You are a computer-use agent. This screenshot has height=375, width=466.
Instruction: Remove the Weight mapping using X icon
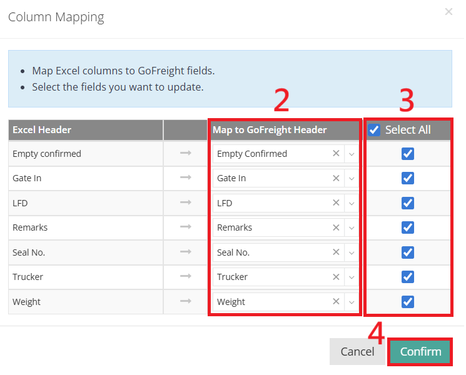point(336,301)
